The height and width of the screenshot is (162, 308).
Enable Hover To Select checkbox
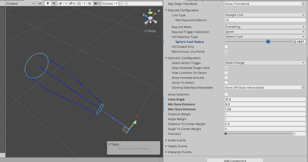pos(226,83)
